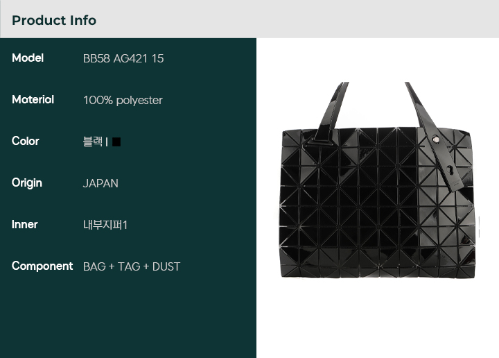499x358 pixels.
Task: Click the silver snap button on strap
Action: pyautogui.click(x=435, y=139)
